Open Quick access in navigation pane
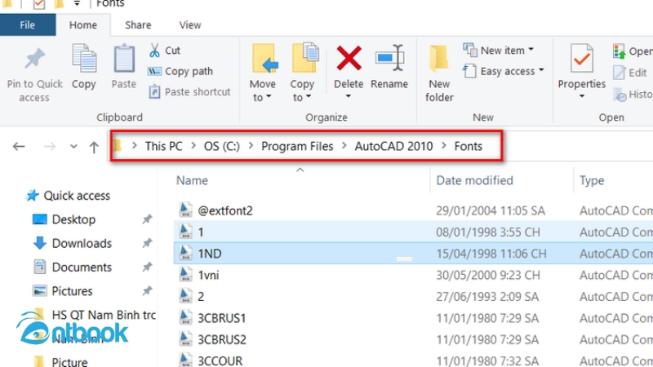 pos(69,196)
